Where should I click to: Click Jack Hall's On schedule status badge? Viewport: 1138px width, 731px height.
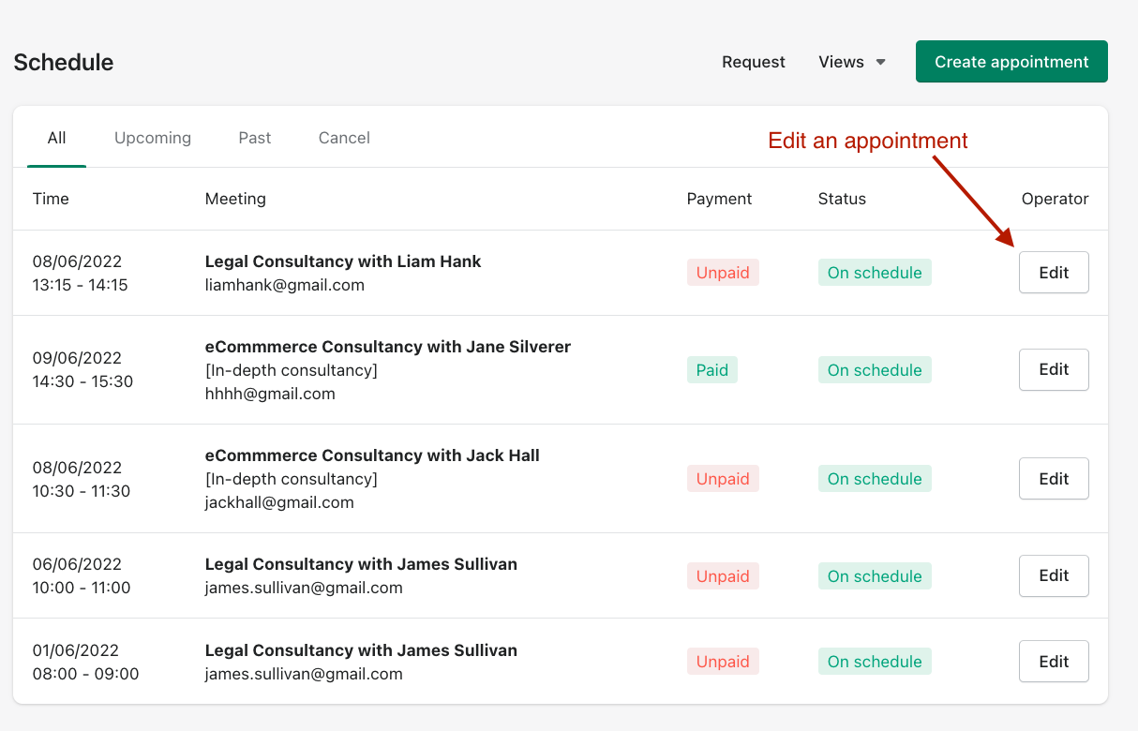point(875,479)
